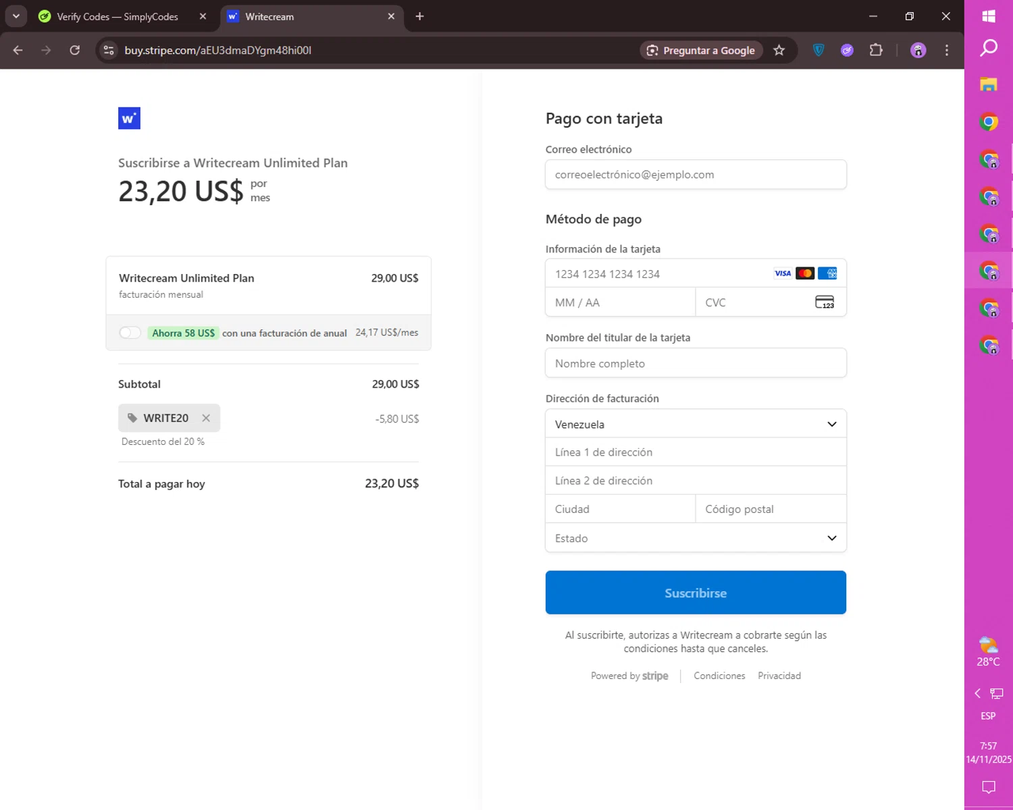Click the Código postal field
Image resolution: width=1013 pixels, height=810 pixels.
[x=771, y=509]
